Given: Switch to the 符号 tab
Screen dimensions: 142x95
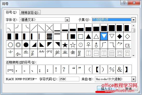Looking at the screenshot, I should (11, 12).
